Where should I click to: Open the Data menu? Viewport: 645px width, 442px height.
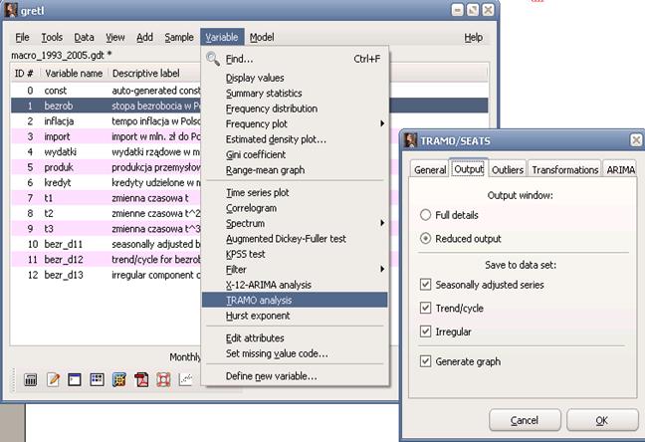[x=84, y=37]
